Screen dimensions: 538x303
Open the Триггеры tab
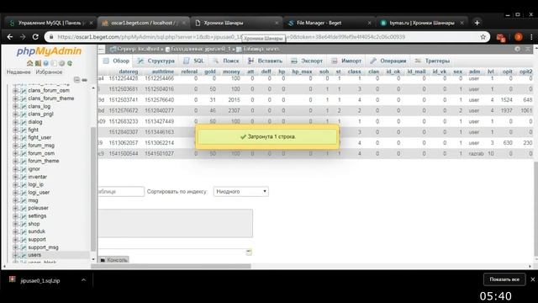pos(432,61)
